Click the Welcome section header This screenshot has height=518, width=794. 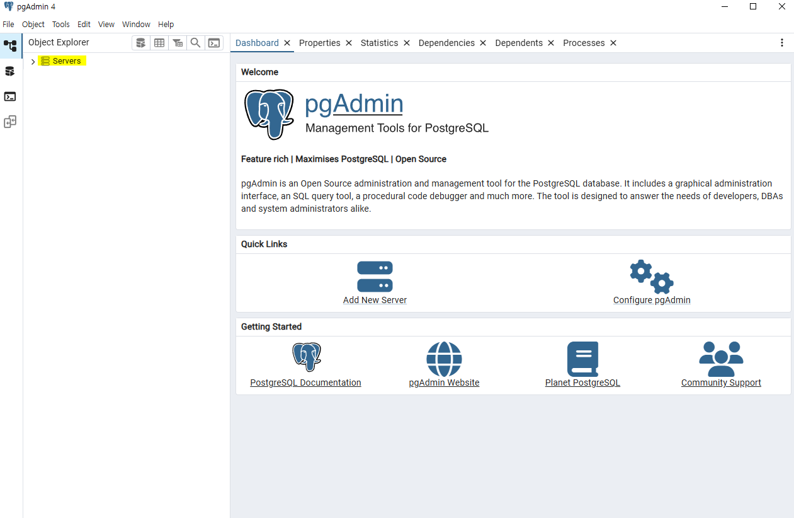259,72
